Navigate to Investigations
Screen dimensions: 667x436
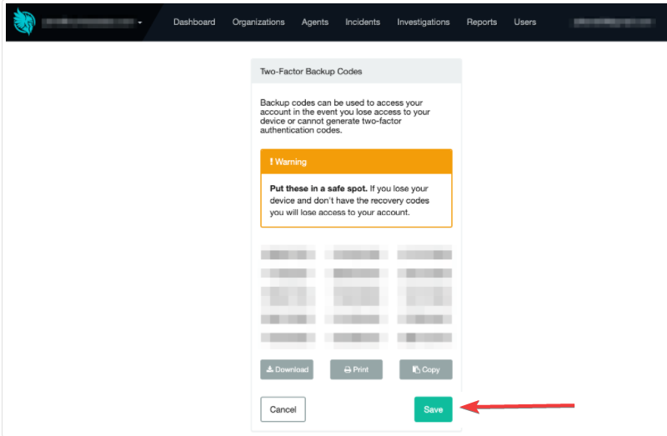tap(424, 22)
